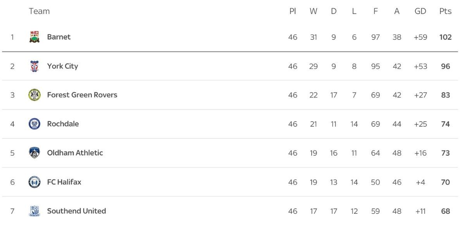465x225 pixels.
Task: Click York City's +53 goal difference
Action: pos(420,66)
